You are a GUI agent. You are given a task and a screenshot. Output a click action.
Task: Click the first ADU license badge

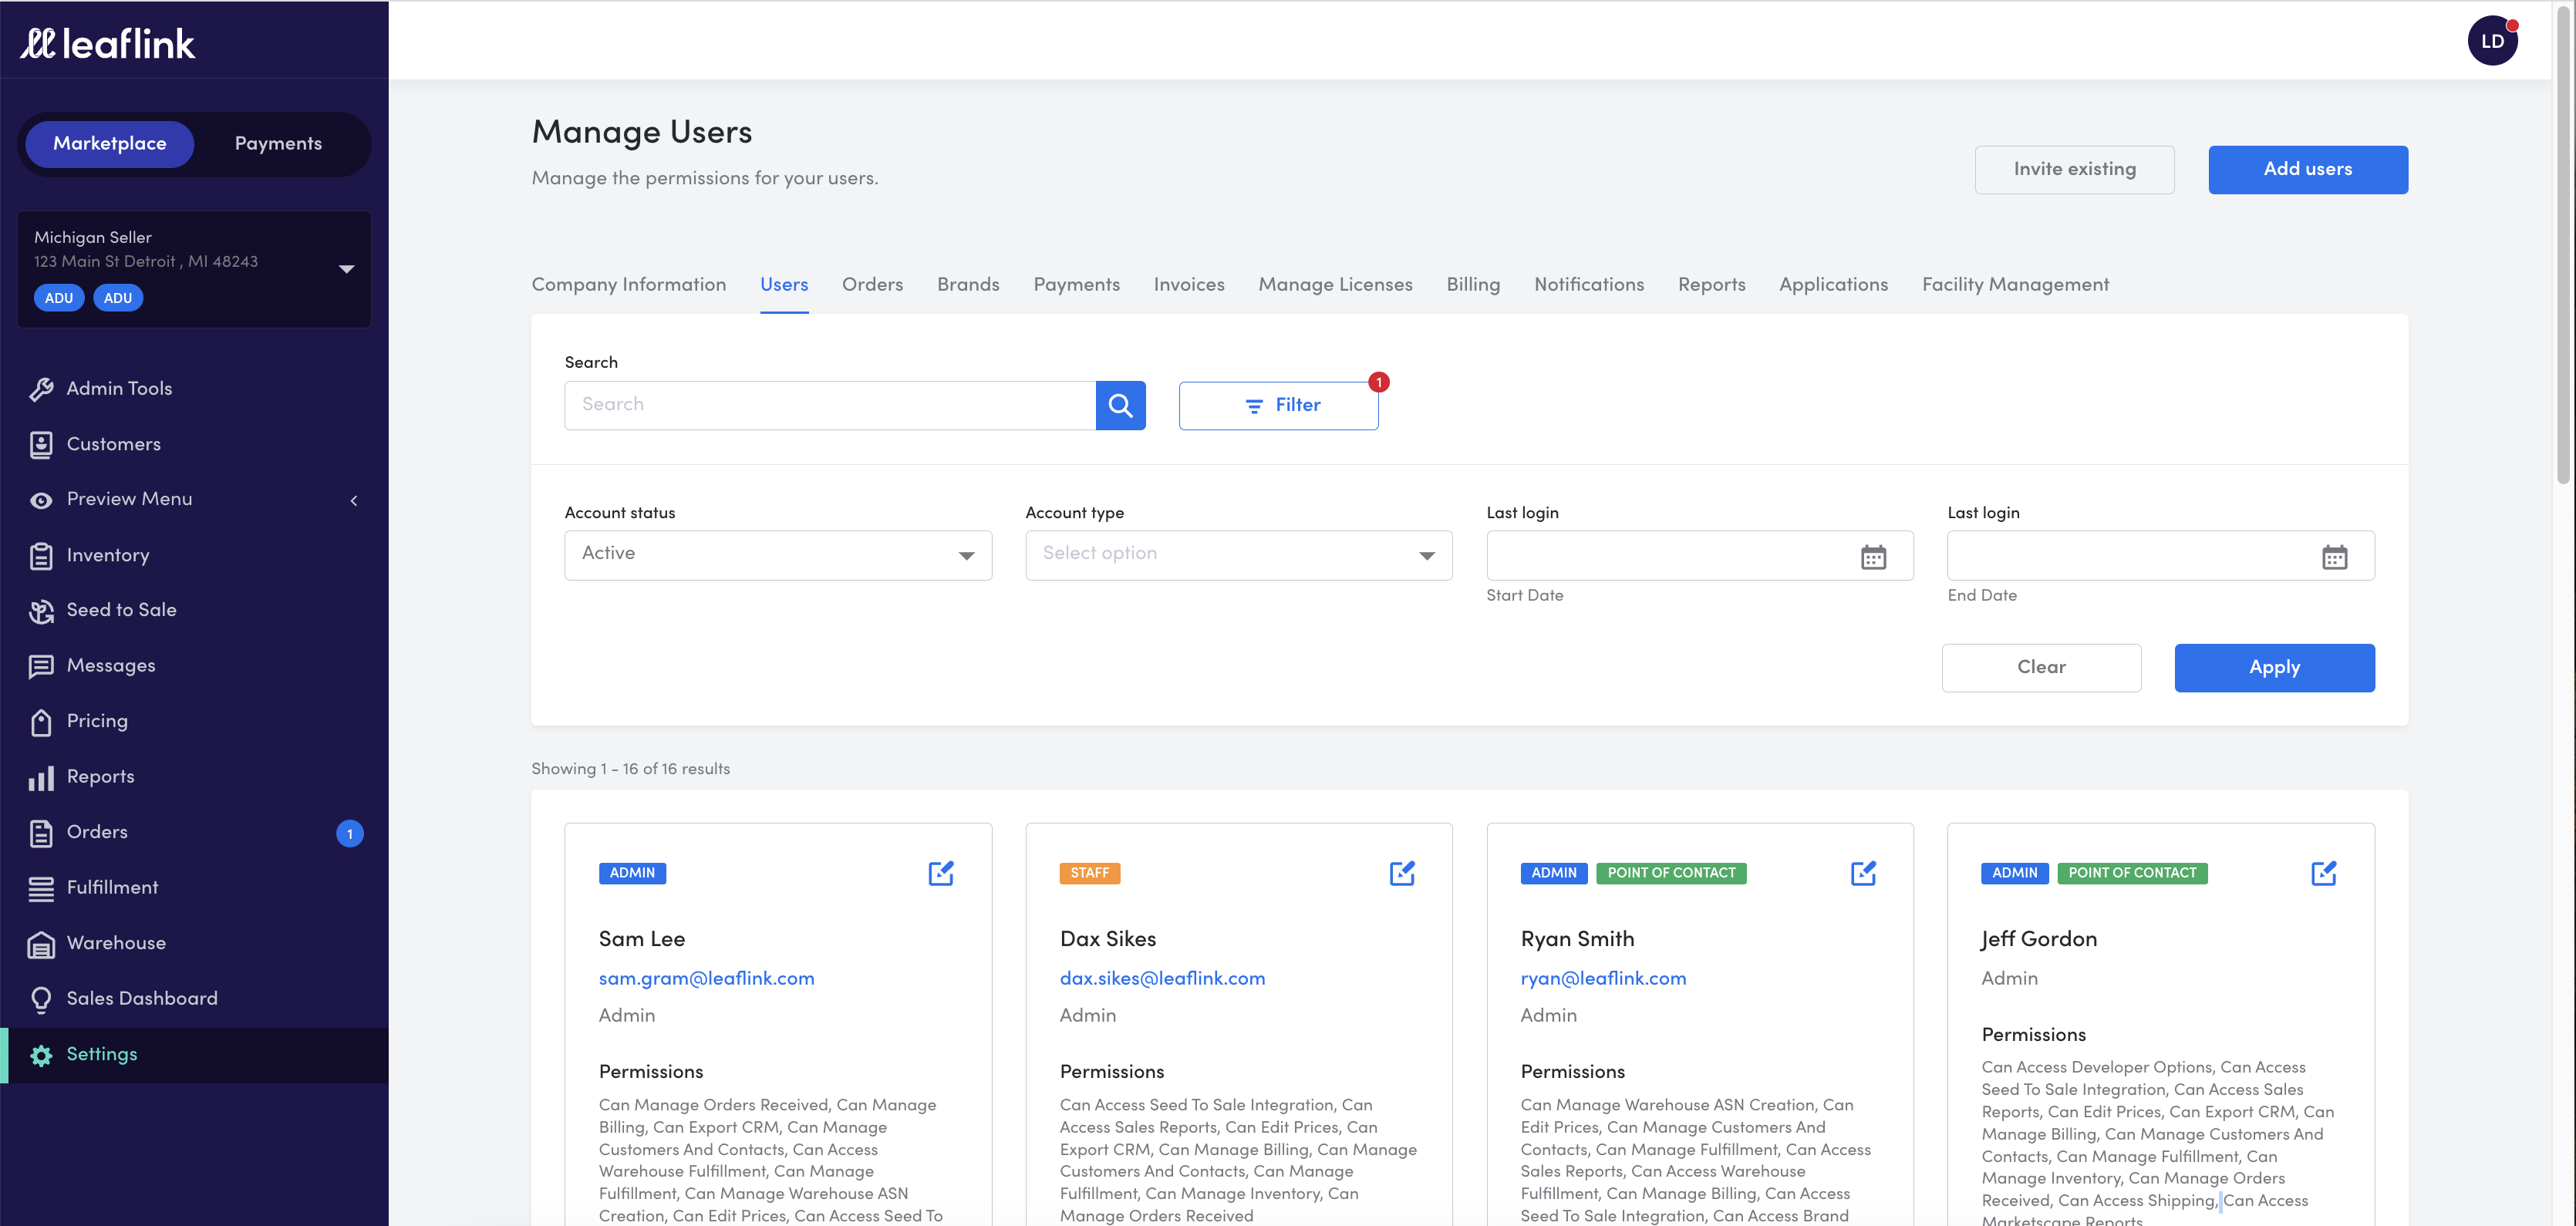pos(59,298)
